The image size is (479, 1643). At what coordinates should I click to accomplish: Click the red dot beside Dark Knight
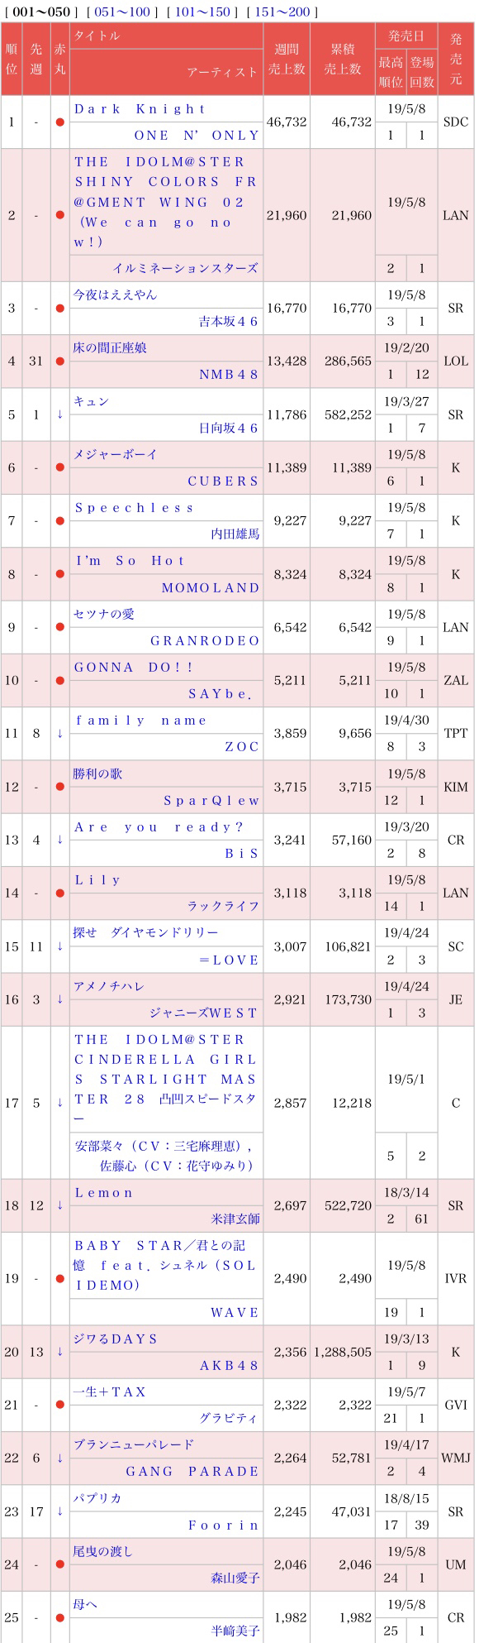pyautogui.click(x=59, y=122)
